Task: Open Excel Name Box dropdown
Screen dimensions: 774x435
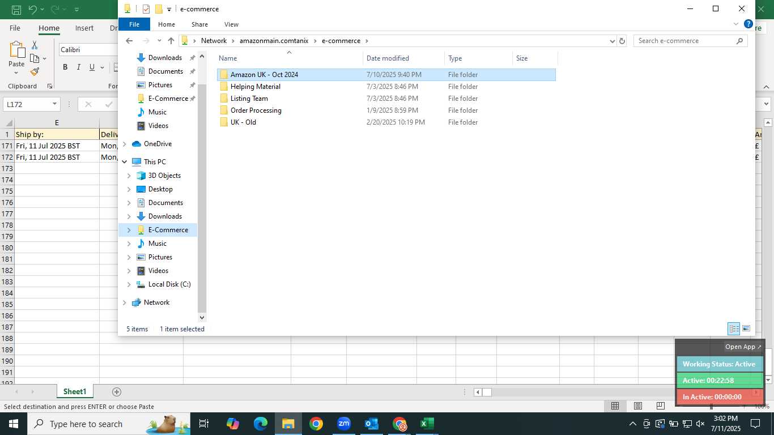Action: point(54,104)
